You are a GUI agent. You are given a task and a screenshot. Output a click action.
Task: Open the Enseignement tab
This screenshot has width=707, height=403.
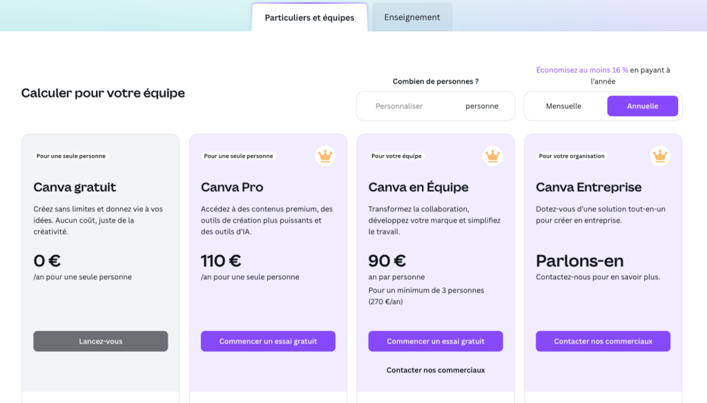click(x=411, y=17)
